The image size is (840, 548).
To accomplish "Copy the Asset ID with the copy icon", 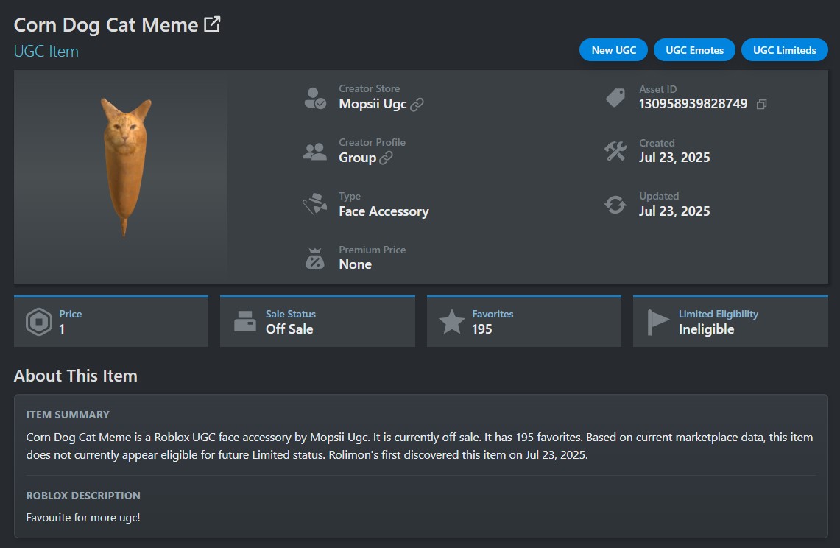I will tap(761, 104).
